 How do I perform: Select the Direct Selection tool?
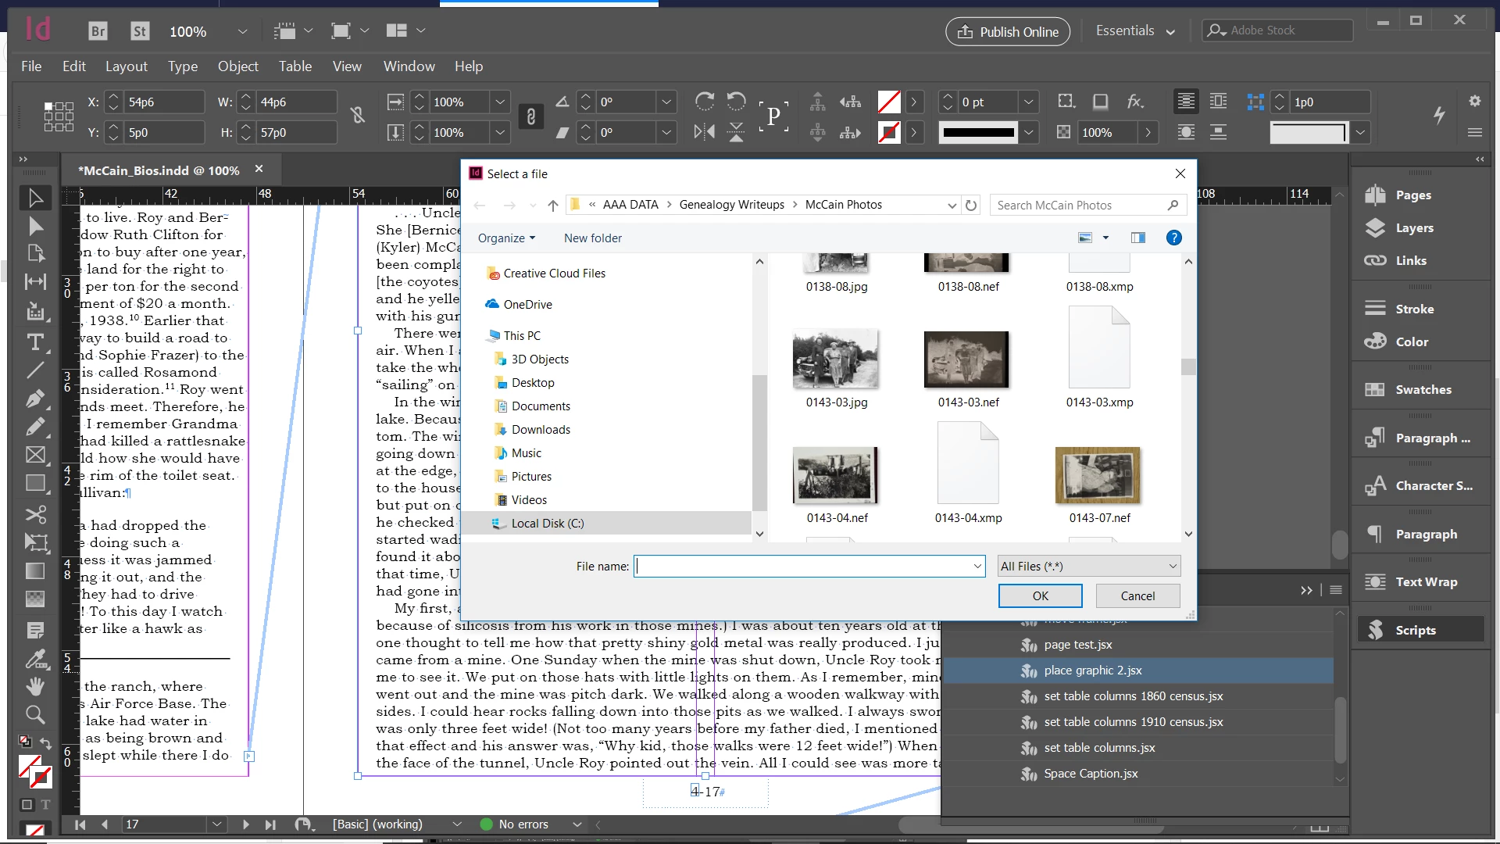tap(35, 226)
